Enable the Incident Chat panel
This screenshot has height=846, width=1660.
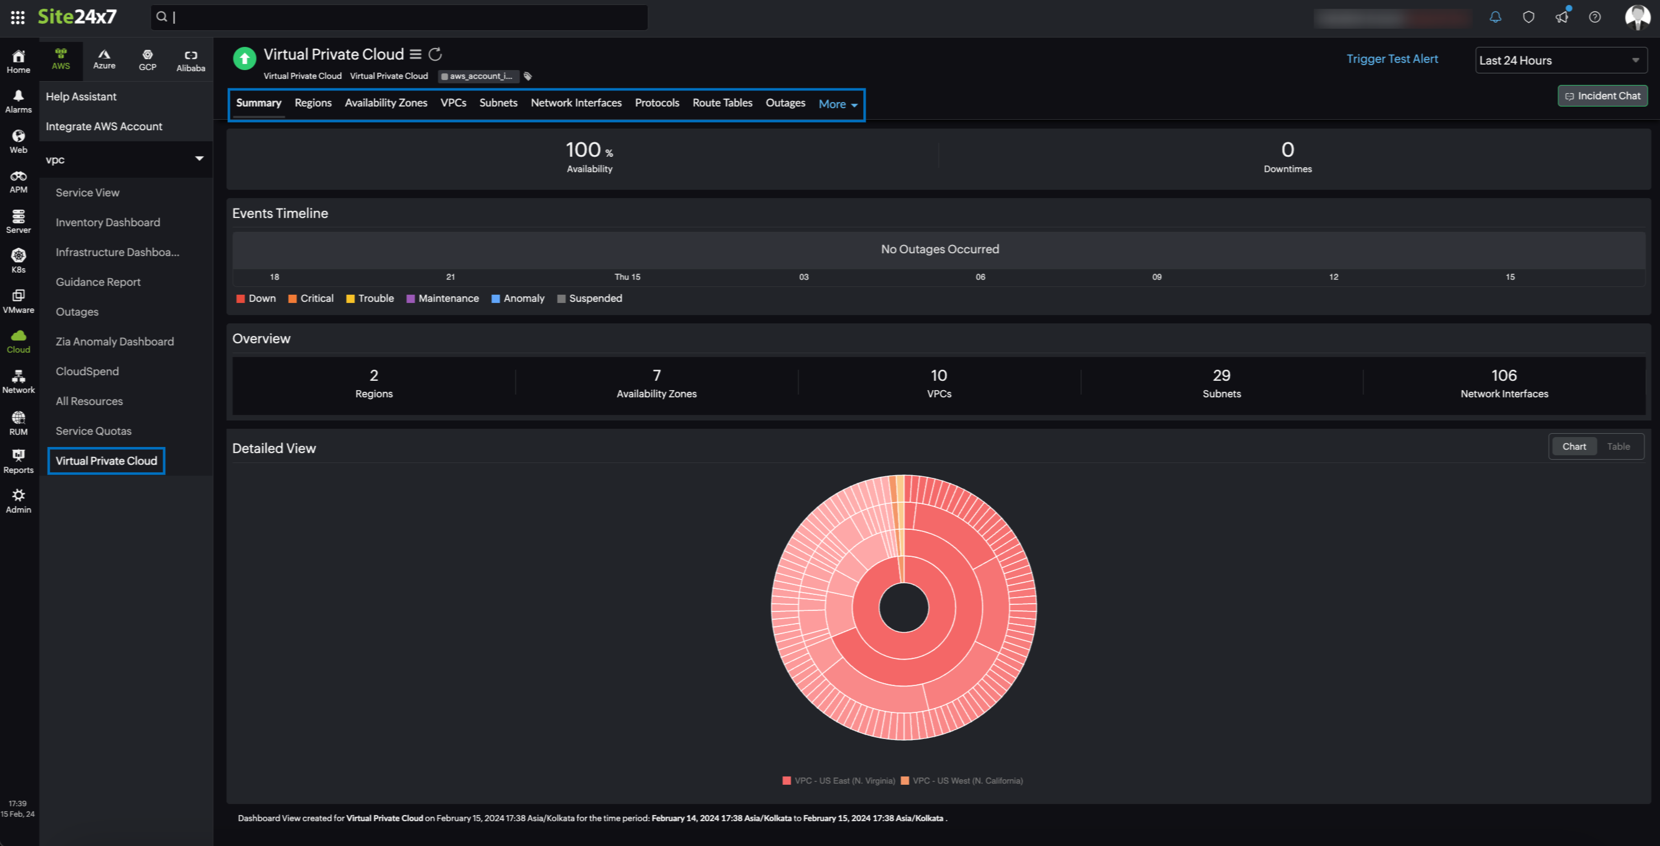(x=1601, y=96)
